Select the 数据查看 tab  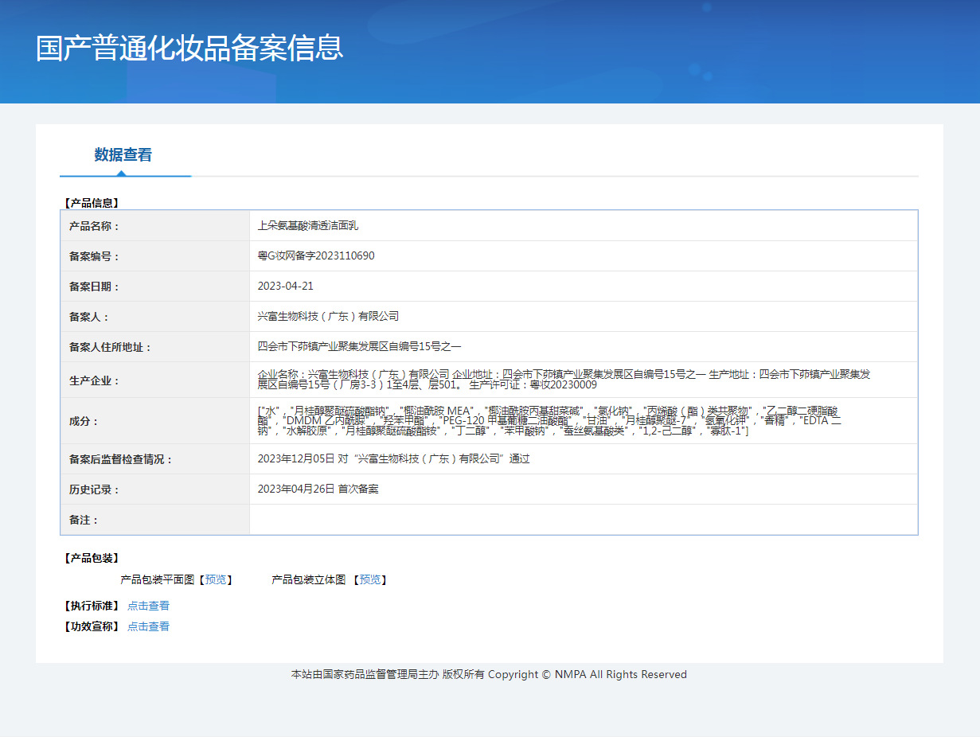[123, 154]
